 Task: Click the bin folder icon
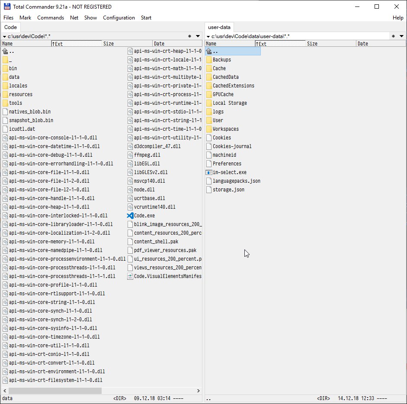coord(5,68)
